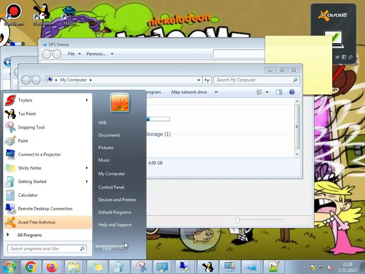Open the Tux Paint desktop shortcut
365x274 pixels.
[41, 14]
